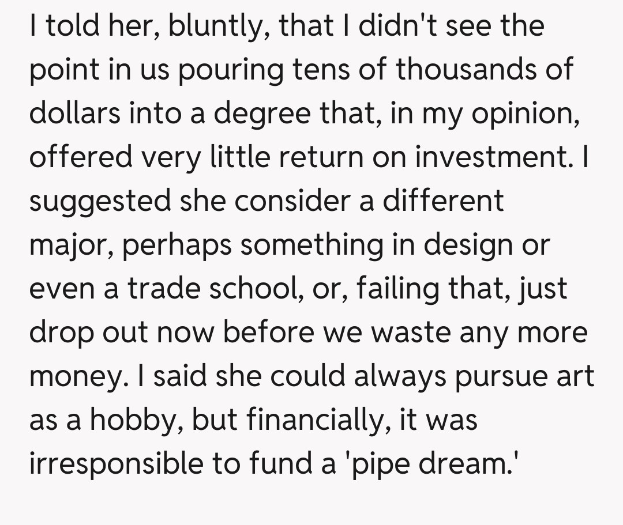Screen dimensions: 623x525
Task: Click the word "suggested"
Action: coord(100,202)
